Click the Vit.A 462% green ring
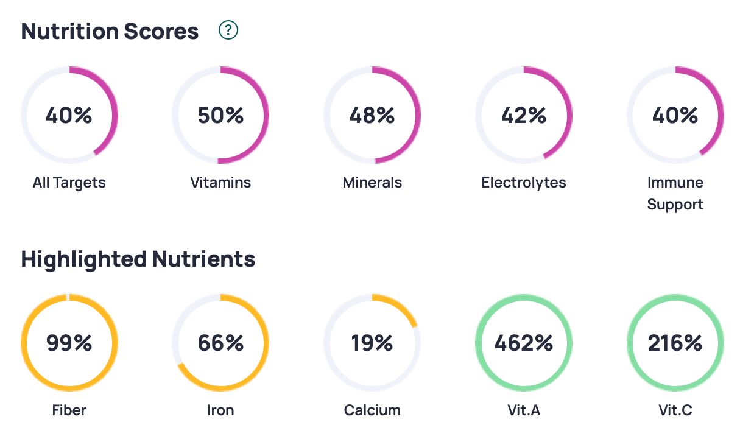The width and height of the screenshot is (754, 425). 524,343
